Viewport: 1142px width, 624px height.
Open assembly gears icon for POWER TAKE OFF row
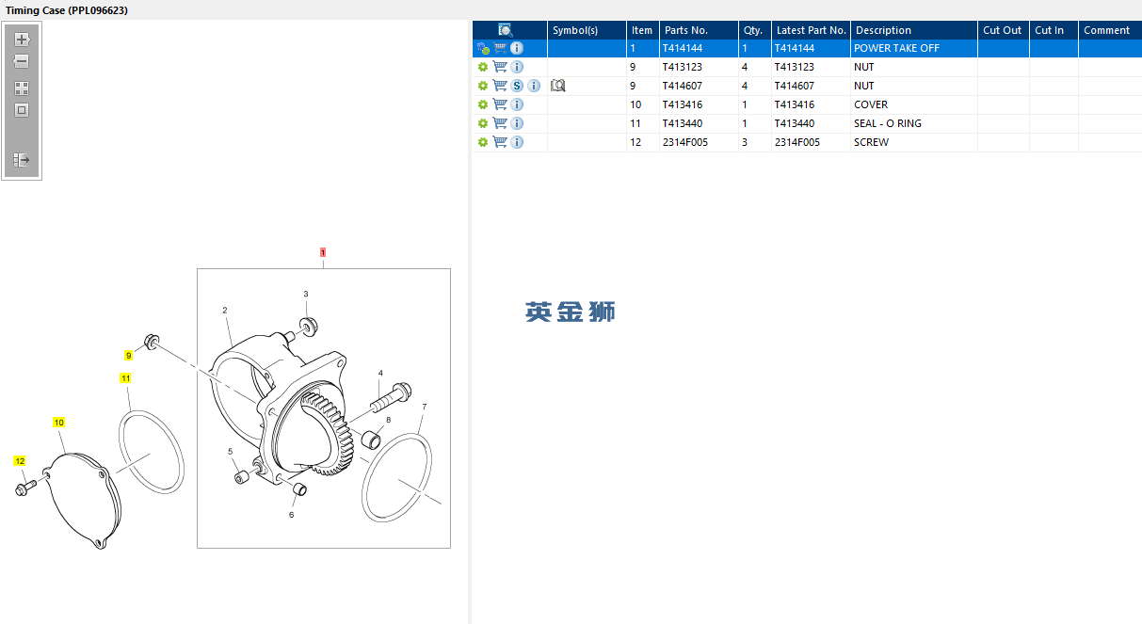click(x=483, y=48)
